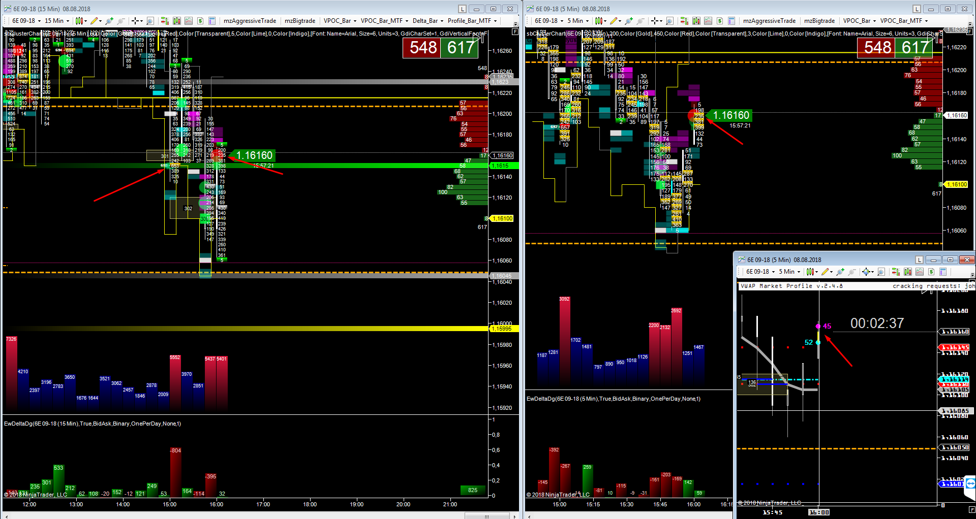
Task: Open 5 Min interval dropdown in VWAP window
Action: pos(789,272)
